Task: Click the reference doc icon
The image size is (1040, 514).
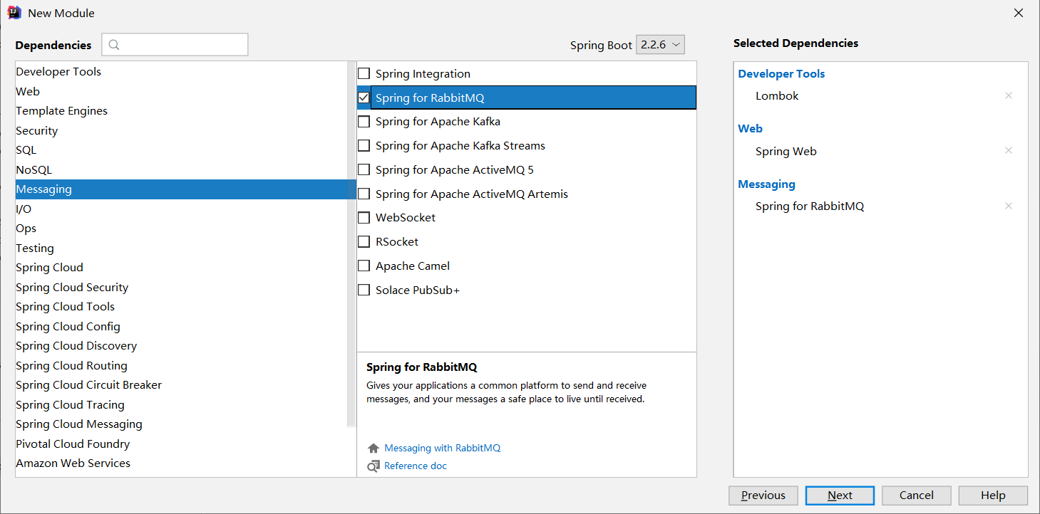Action: [x=374, y=466]
